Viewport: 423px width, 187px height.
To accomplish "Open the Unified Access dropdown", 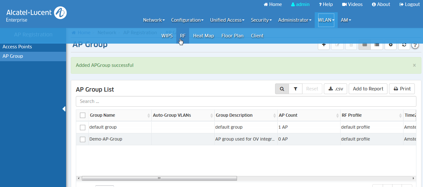I will pyautogui.click(x=227, y=20).
